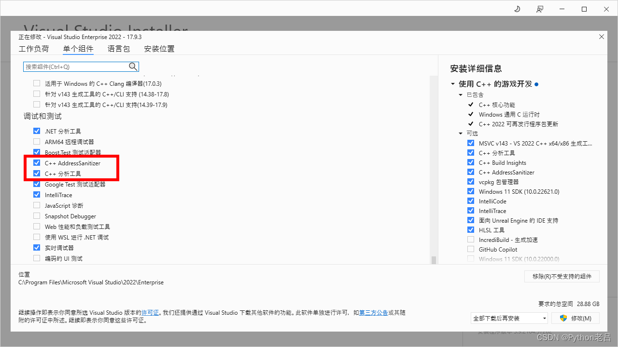Screen dimensions: 618x347
Task: Uncheck vcpkg 包管理器
Action: [x=471, y=182]
